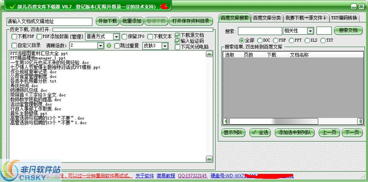Open the 百度文库分类 tab
The width and height of the screenshot is (368, 182).
coord(267,18)
